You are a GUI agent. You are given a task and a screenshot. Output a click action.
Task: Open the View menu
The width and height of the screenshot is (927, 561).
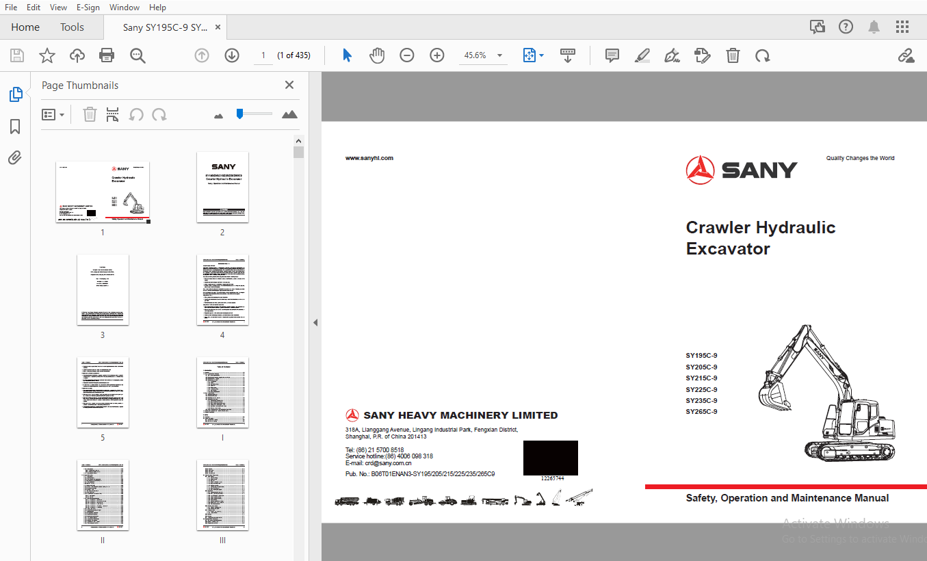59,8
